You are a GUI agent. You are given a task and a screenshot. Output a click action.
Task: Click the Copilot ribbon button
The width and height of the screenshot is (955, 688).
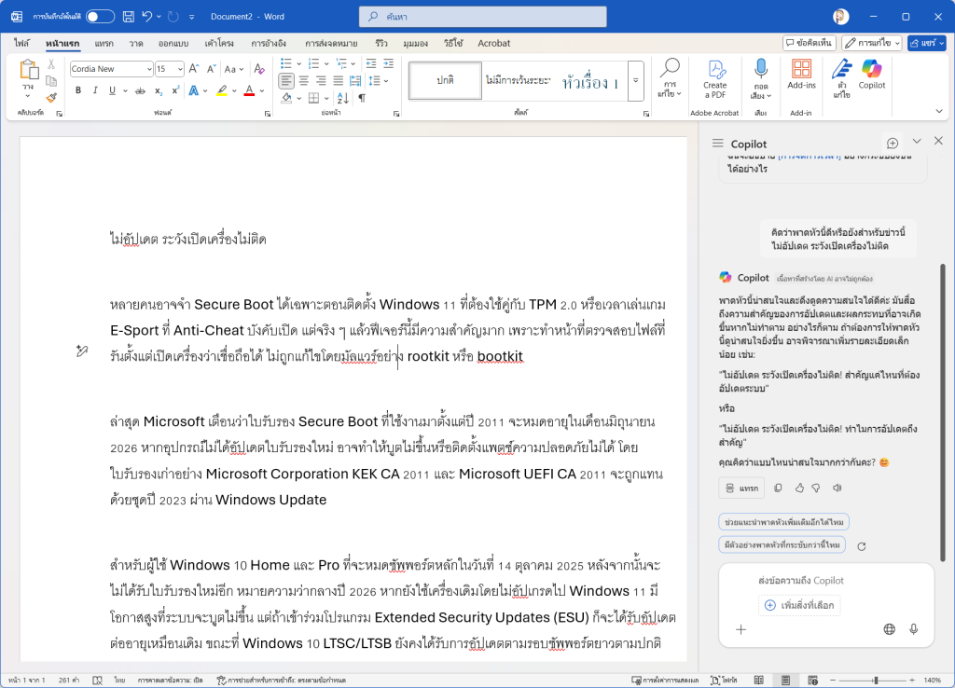pyautogui.click(x=872, y=75)
